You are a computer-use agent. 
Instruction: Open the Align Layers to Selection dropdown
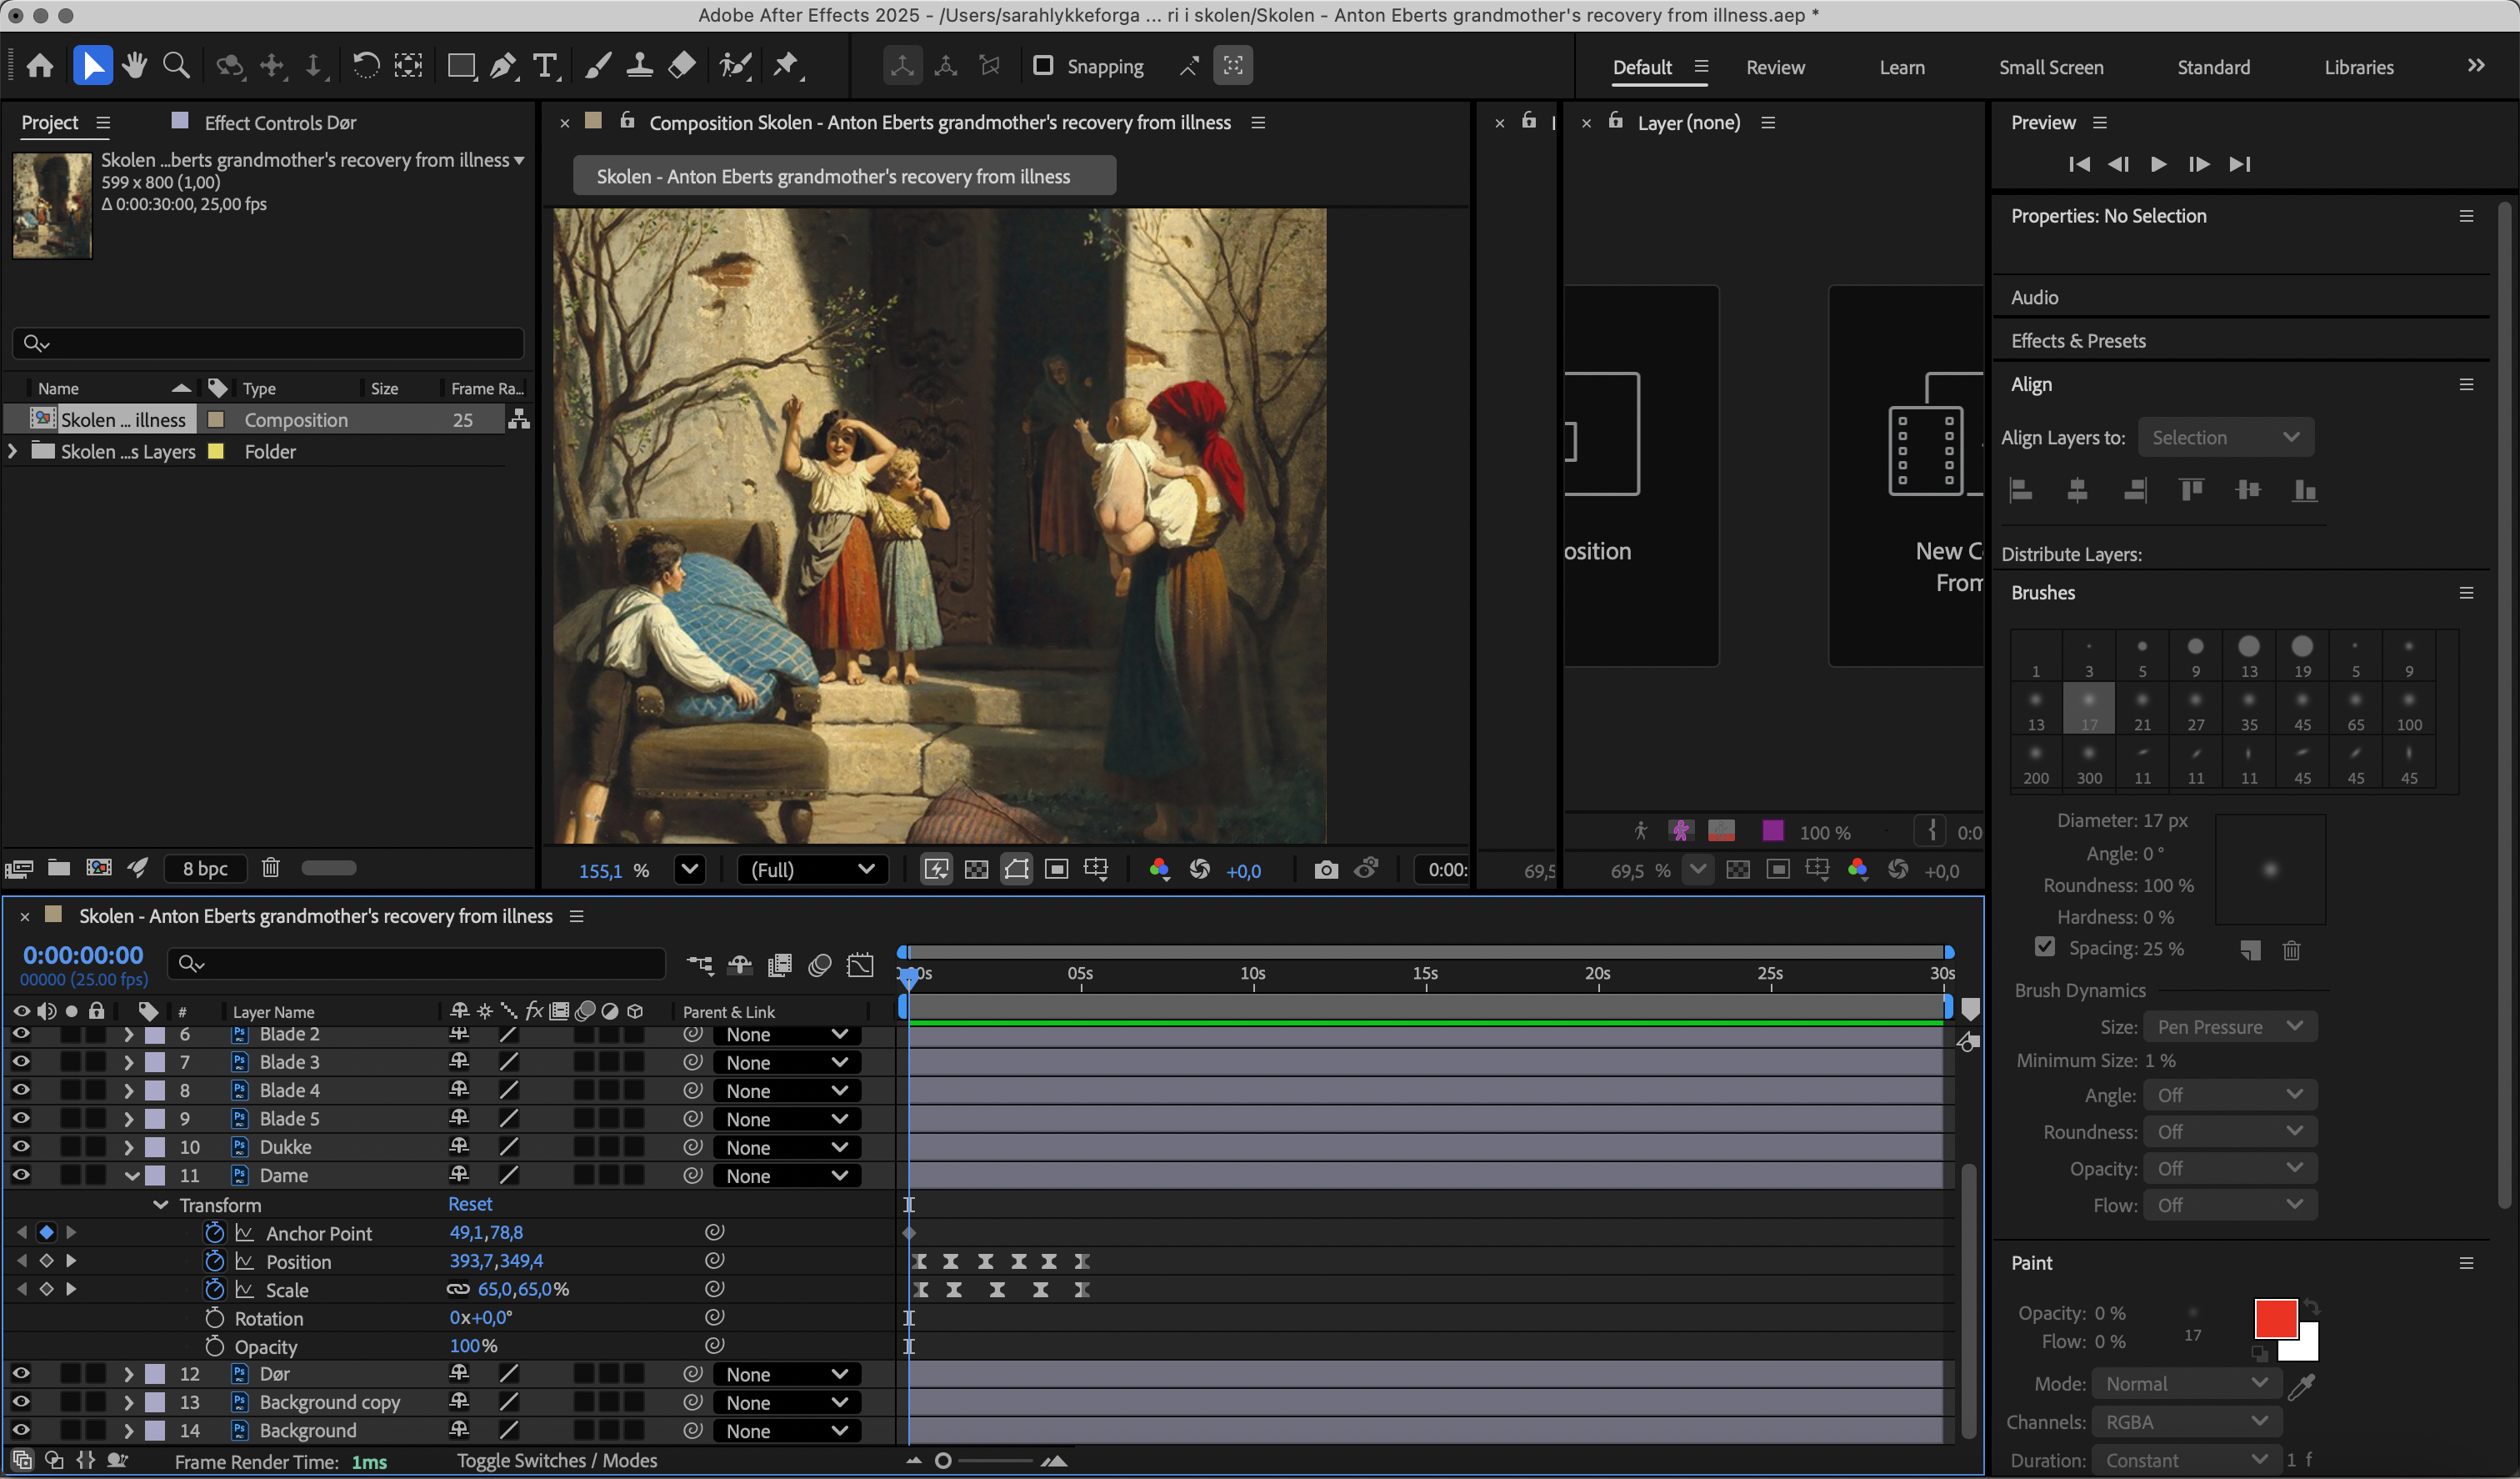[2225, 438]
